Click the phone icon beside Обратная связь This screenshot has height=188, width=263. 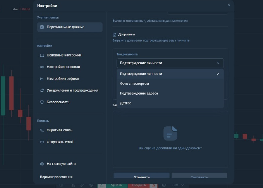click(x=42, y=130)
